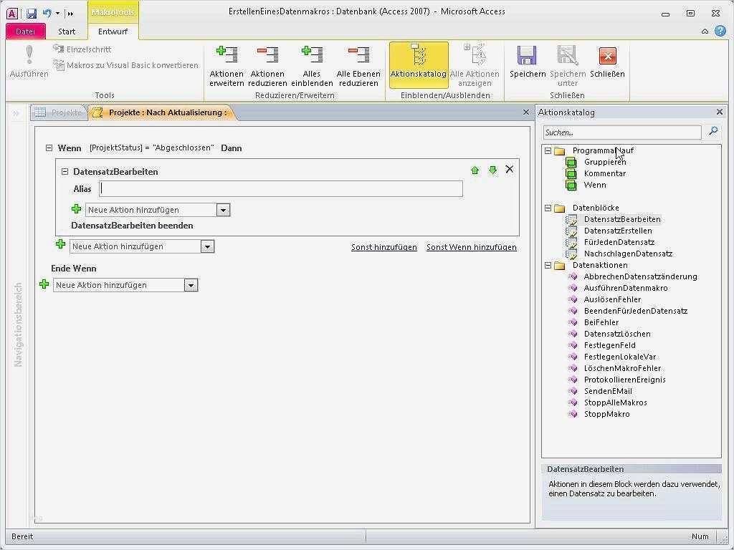Screen dimensions: 734x550
Task: Open the Datei menu
Action: pos(25,31)
